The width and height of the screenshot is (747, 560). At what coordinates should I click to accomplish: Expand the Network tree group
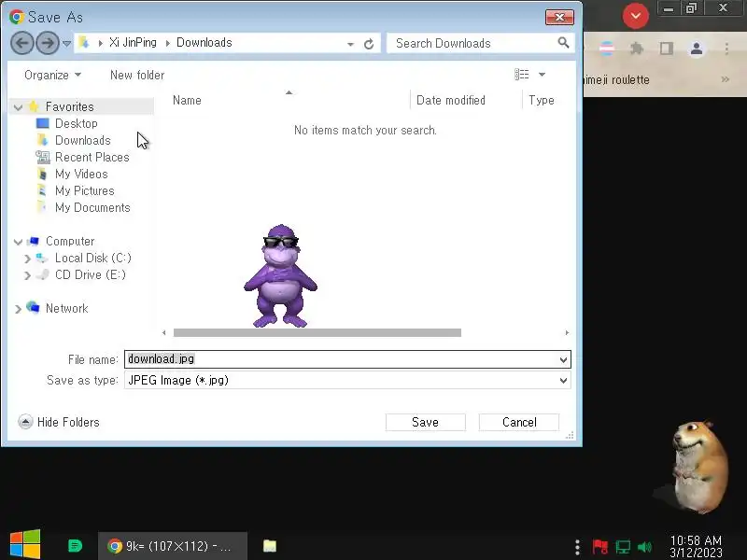coord(18,309)
